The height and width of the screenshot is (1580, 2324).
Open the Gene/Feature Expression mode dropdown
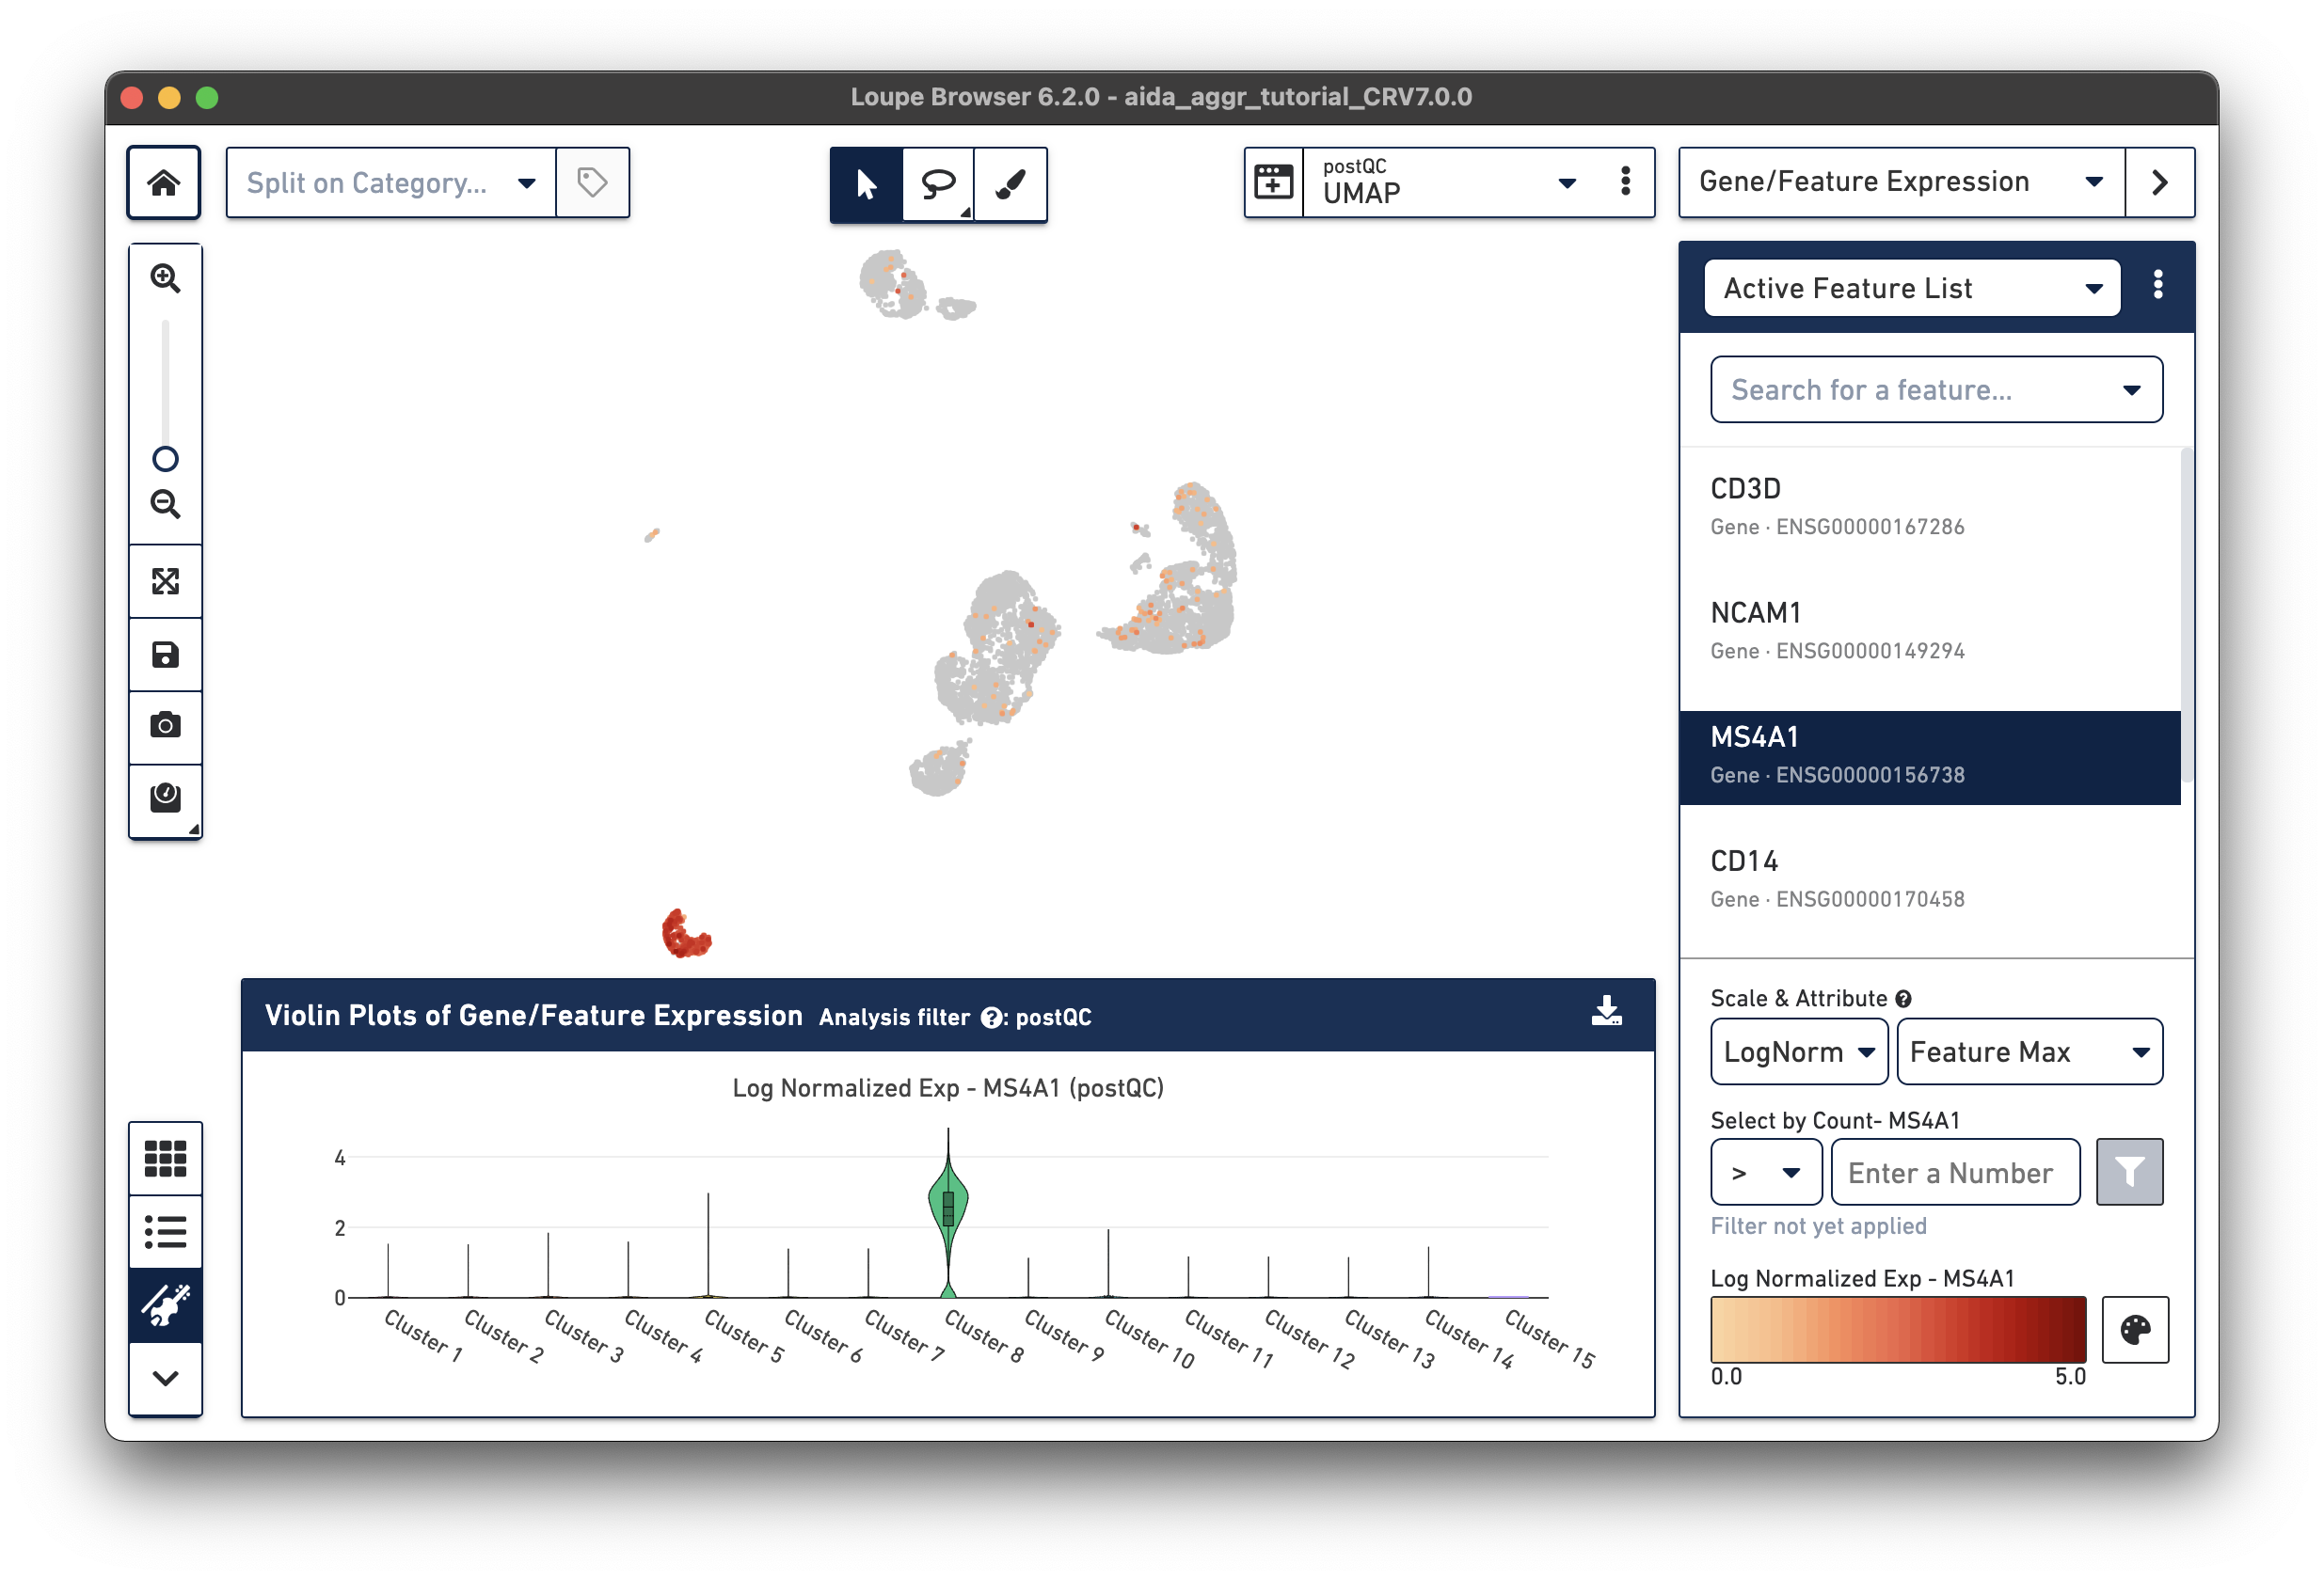point(1901,182)
